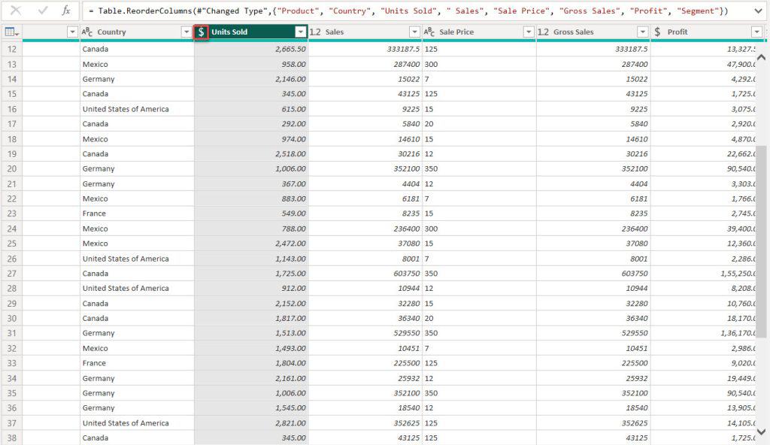The image size is (770, 445).
Task: Cancel the formula edit with X icon
Action: pos(16,11)
